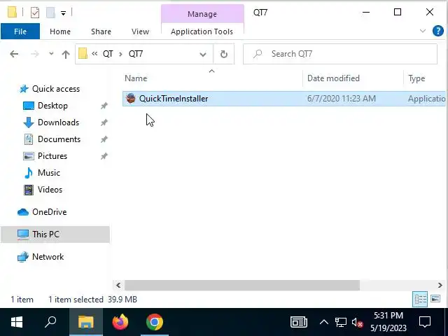This screenshot has height=336, width=448.
Task: Sort files by Name column header
Action: [136, 78]
